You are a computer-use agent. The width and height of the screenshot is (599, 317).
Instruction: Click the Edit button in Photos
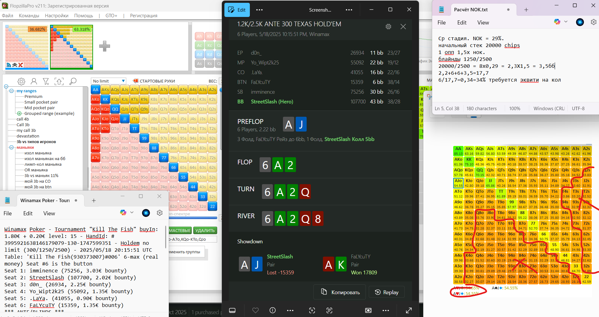[237, 10]
